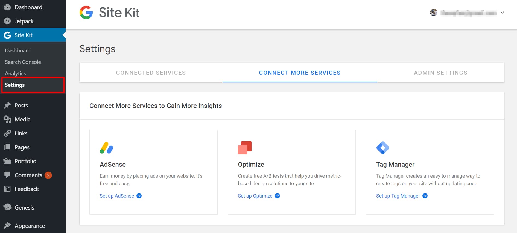The height and width of the screenshot is (233, 517).
Task: Click the Comments speech bubble icon
Action: pyautogui.click(x=7, y=175)
